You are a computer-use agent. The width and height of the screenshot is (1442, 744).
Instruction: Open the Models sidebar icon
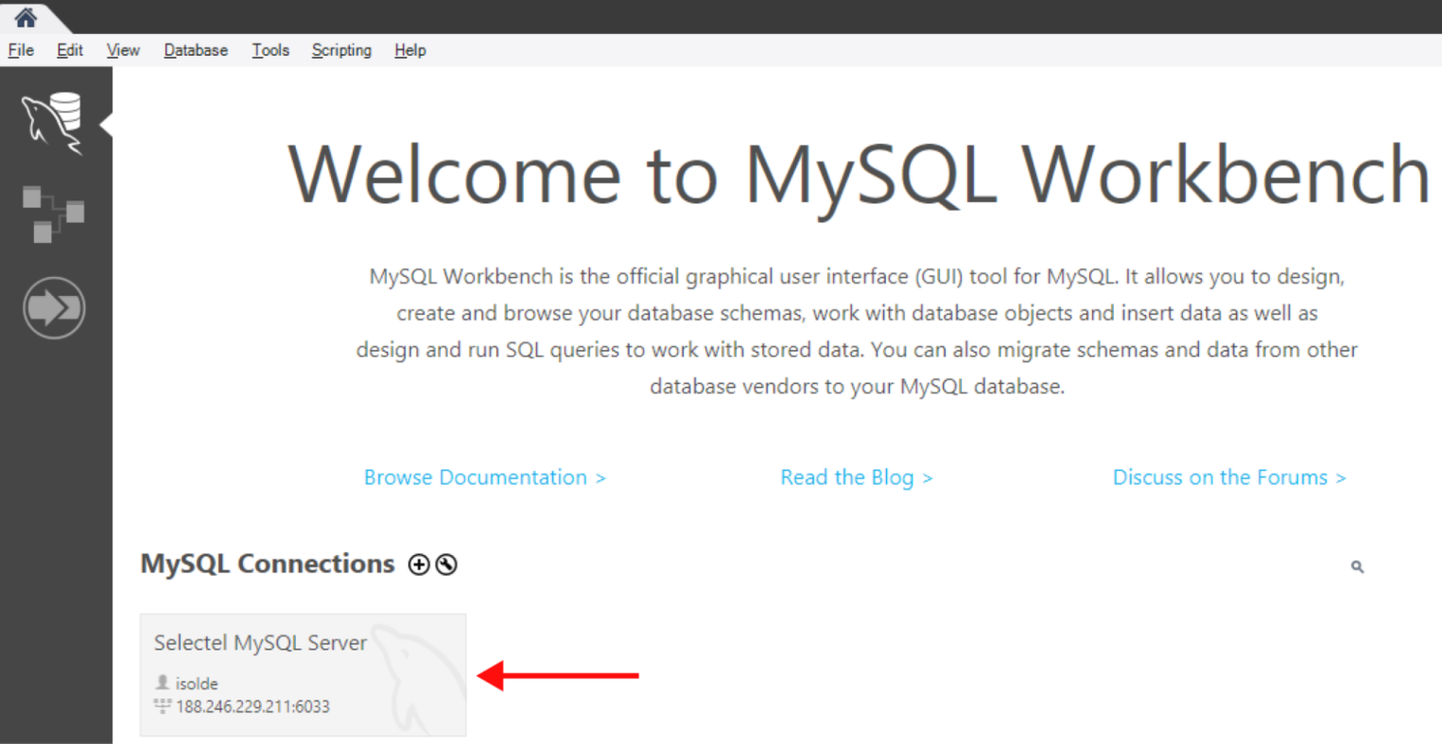(x=54, y=214)
